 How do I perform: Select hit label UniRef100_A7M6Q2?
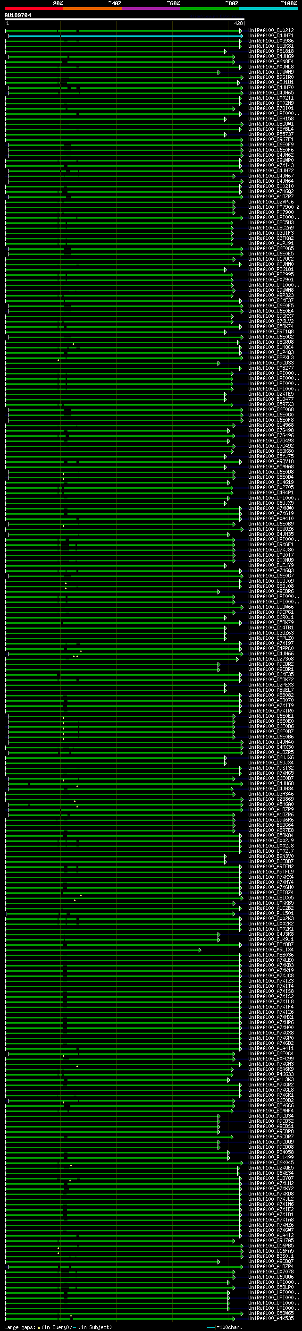click(271, 191)
